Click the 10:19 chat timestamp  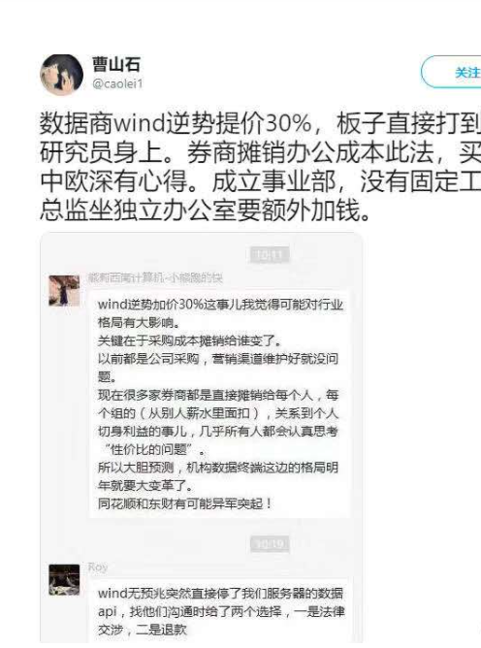[x=270, y=544]
